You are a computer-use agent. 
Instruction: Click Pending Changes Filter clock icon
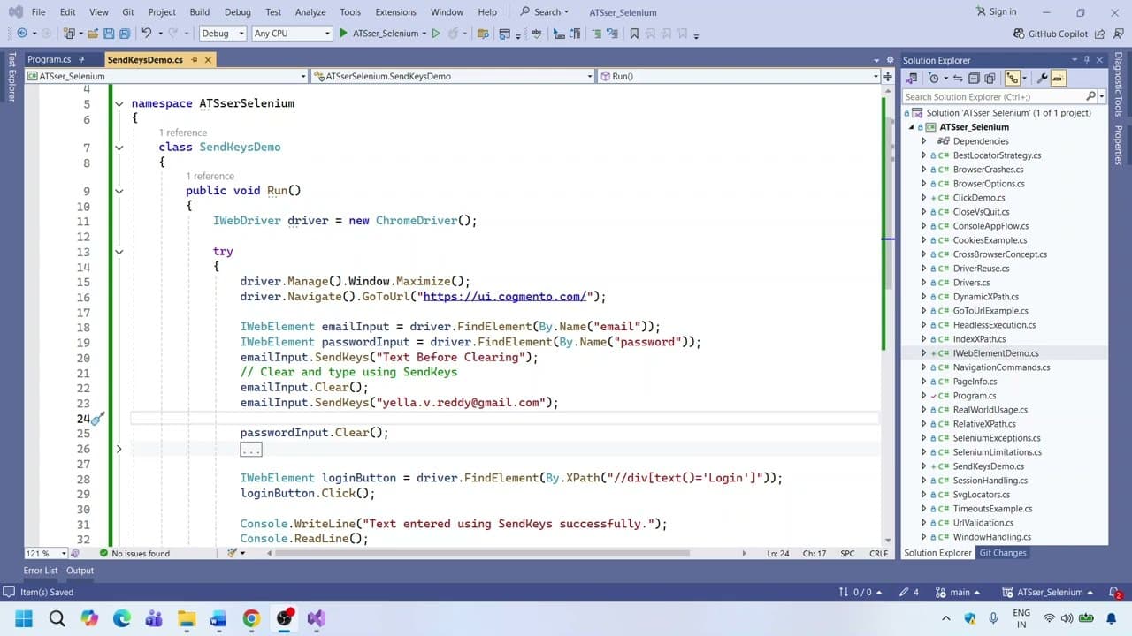point(935,79)
